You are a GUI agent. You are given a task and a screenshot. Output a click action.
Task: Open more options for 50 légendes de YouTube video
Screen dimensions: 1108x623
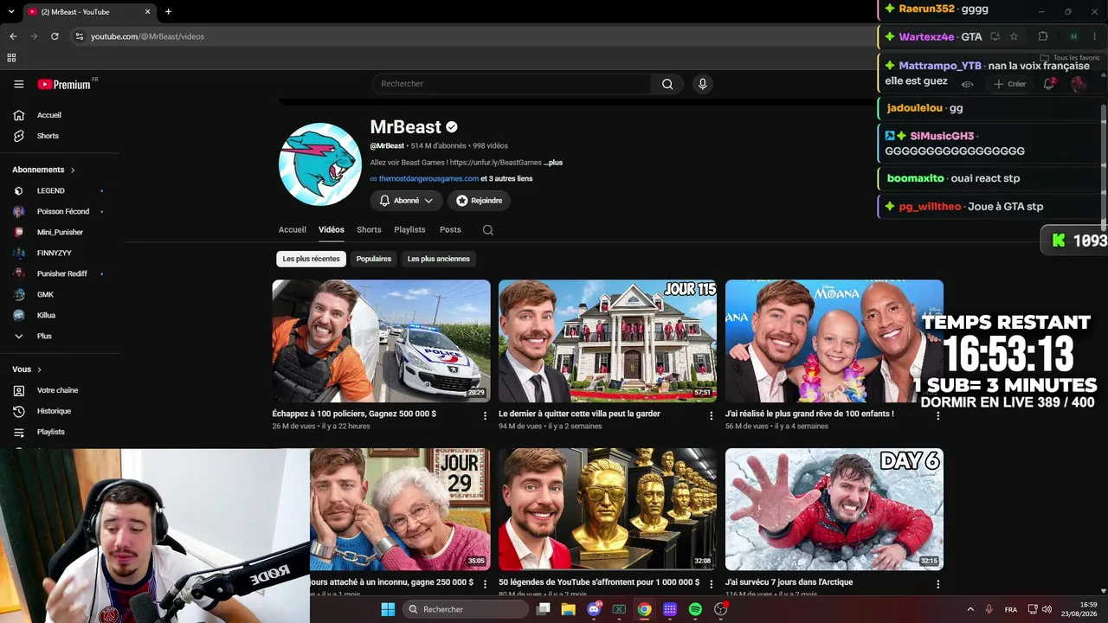pyautogui.click(x=712, y=585)
